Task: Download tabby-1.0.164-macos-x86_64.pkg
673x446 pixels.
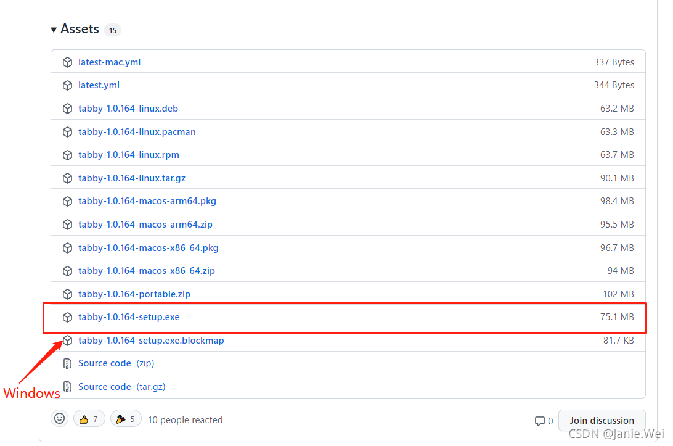Action: 148,248
